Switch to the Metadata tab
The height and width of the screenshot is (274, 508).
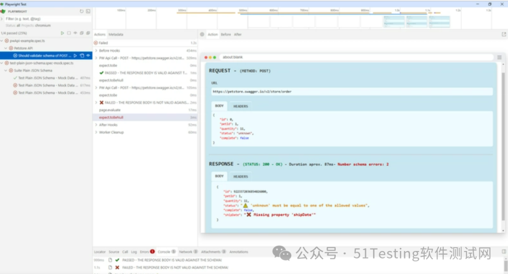[x=116, y=34]
